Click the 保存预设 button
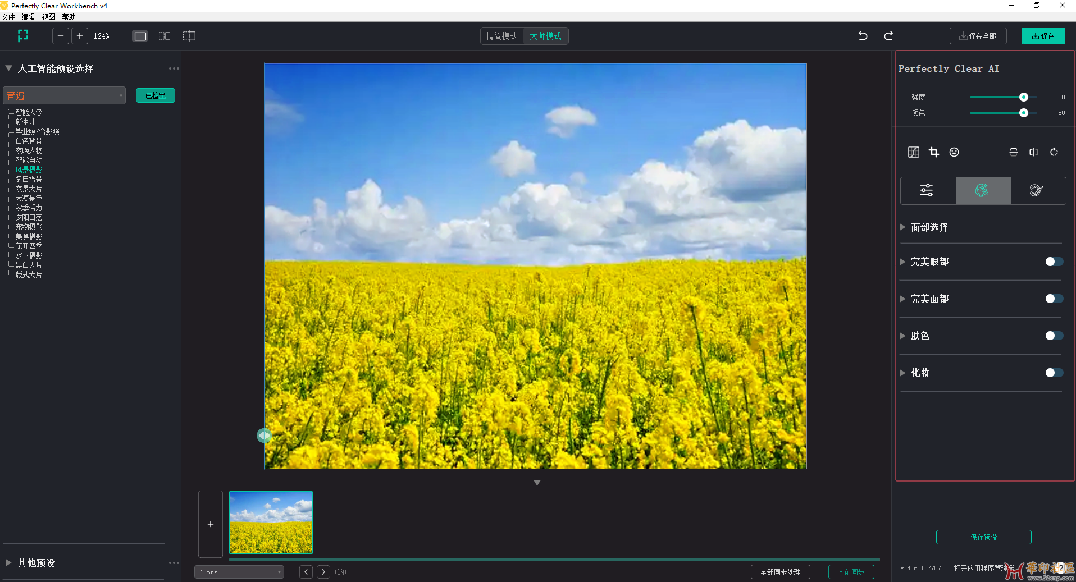 pos(983,537)
